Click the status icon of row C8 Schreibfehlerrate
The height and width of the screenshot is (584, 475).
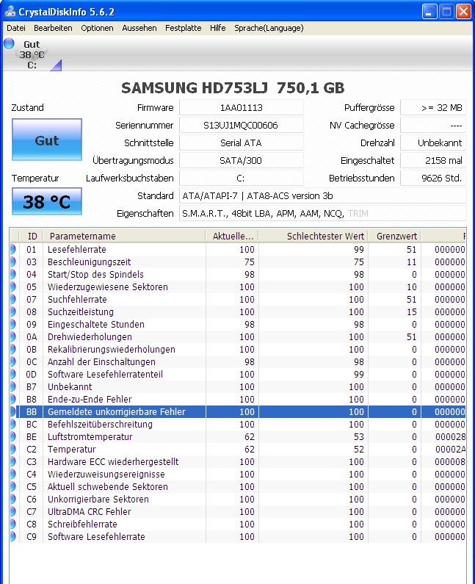pyautogui.click(x=13, y=524)
